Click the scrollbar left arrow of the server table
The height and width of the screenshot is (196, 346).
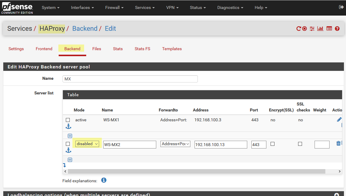pyautogui.click(x=65, y=171)
